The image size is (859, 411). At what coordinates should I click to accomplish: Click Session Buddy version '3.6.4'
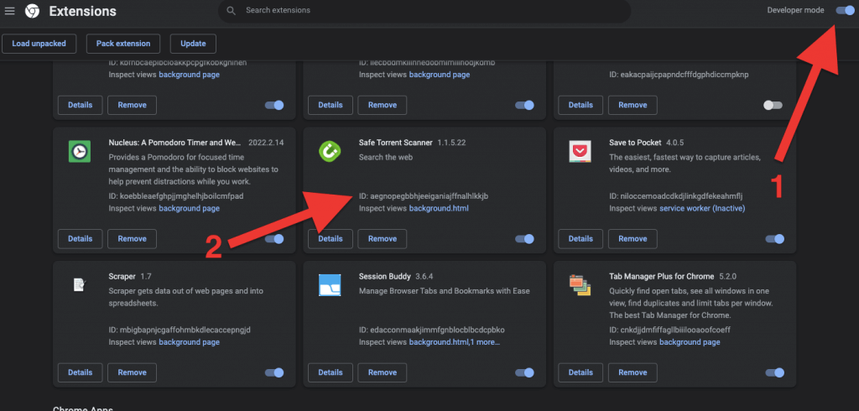pos(424,276)
